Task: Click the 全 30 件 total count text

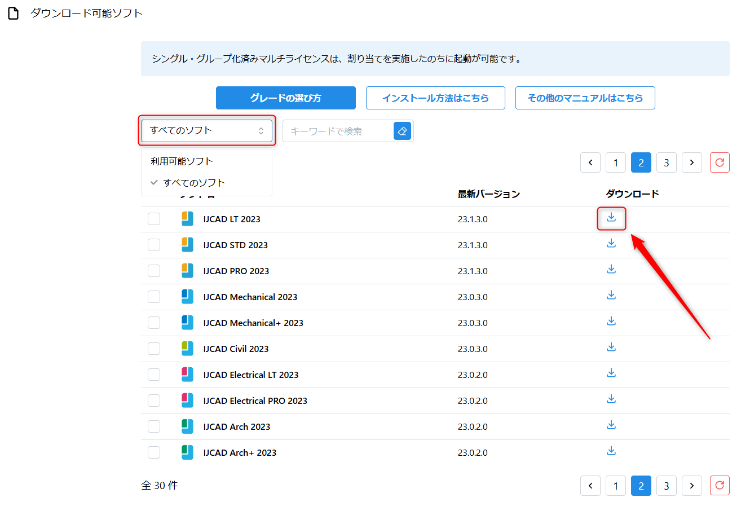Action: coord(160,485)
